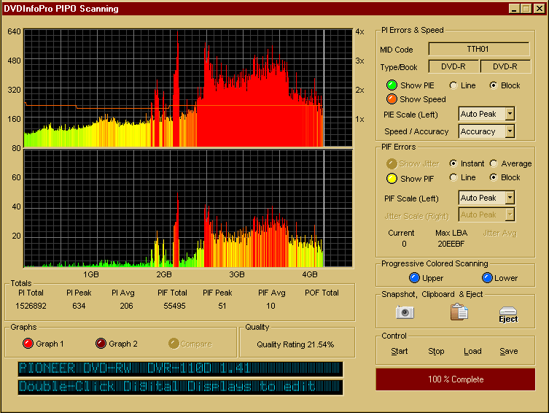Image resolution: width=549 pixels, height=413 pixels.
Task: Click Start in the Control panel
Action: (x=400, y=351)
